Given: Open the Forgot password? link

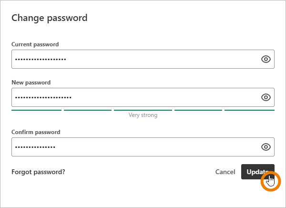Looking at the screenshot, I should pyautogui.click(x=38, y=172).
